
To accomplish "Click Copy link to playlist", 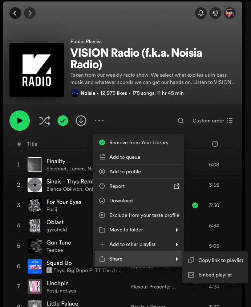I will pos(220,260).
